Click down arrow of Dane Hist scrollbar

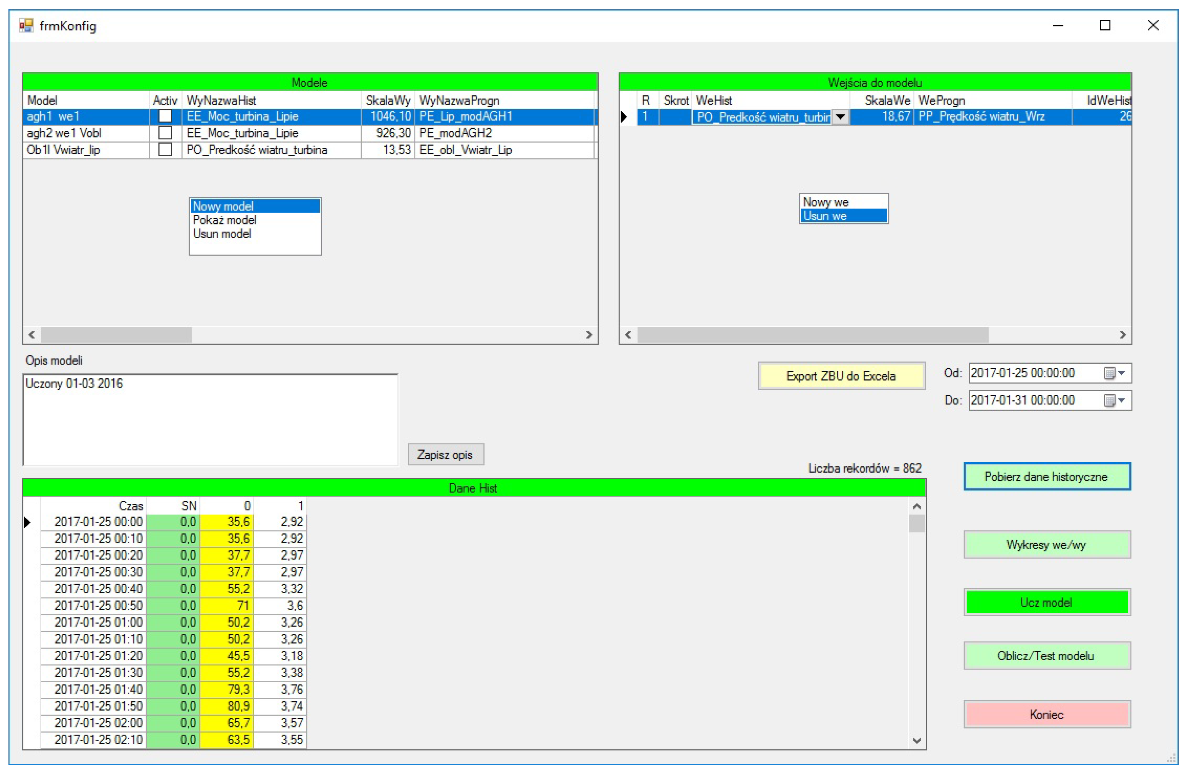click(x=917, y=741)
